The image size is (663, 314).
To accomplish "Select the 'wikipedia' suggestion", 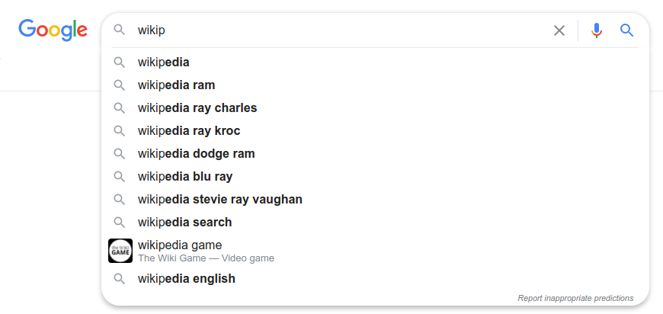I will [376, 62].
